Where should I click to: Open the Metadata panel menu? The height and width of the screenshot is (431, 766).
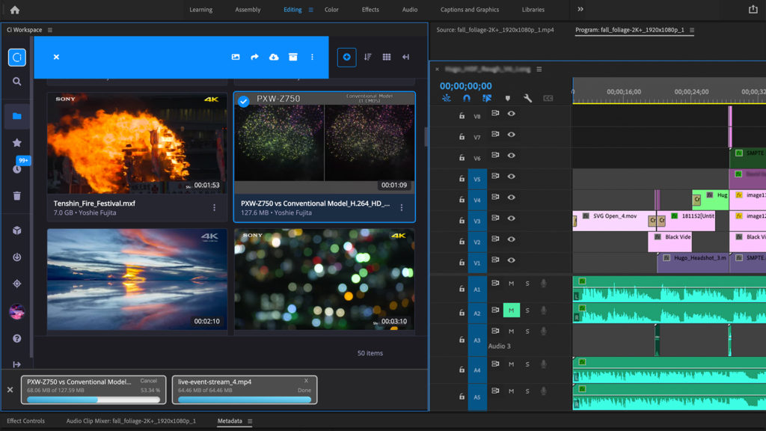tap(250, 421)
